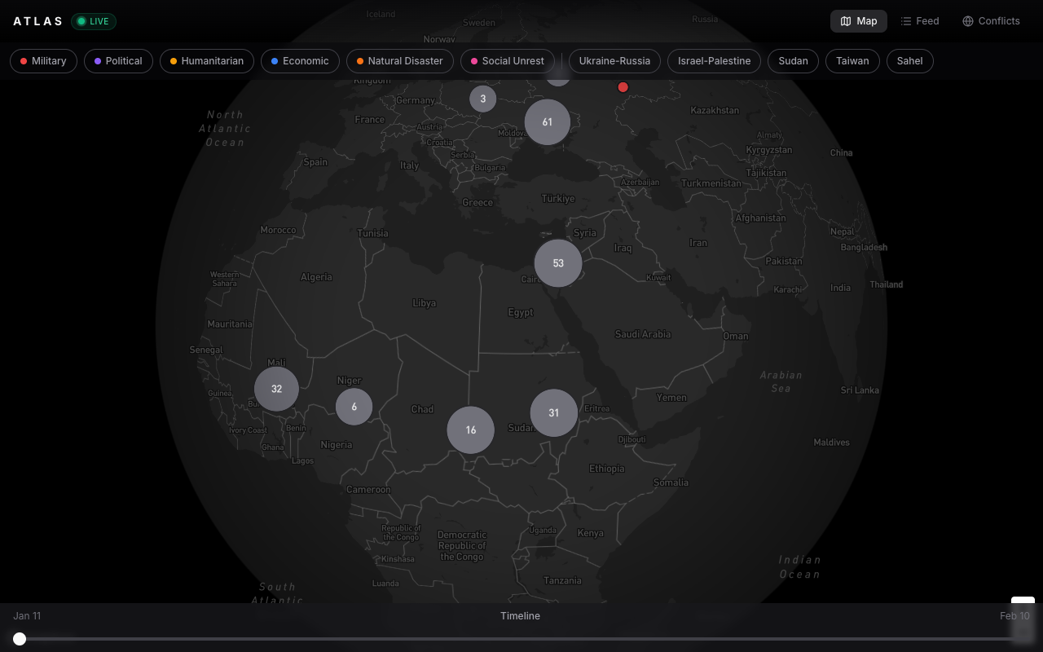Click the red dot icon on the Military filter
This screenshot has height=652, width=1043.
(24, 60)
